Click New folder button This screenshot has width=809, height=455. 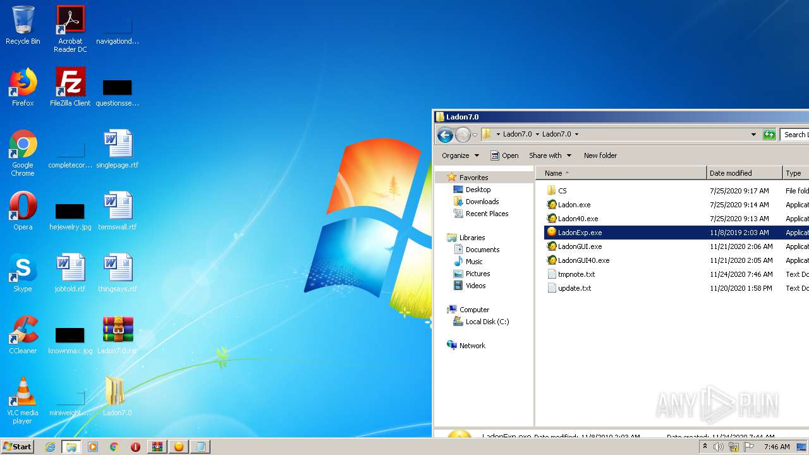click(x=600, y=155)
